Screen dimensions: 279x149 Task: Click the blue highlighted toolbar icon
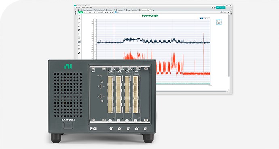click(116, 12)
